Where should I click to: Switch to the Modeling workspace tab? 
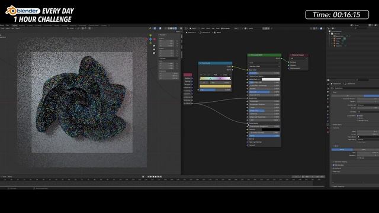point(22,25)
